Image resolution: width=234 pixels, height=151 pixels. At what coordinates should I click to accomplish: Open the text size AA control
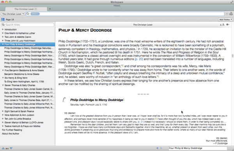point(222,25)
